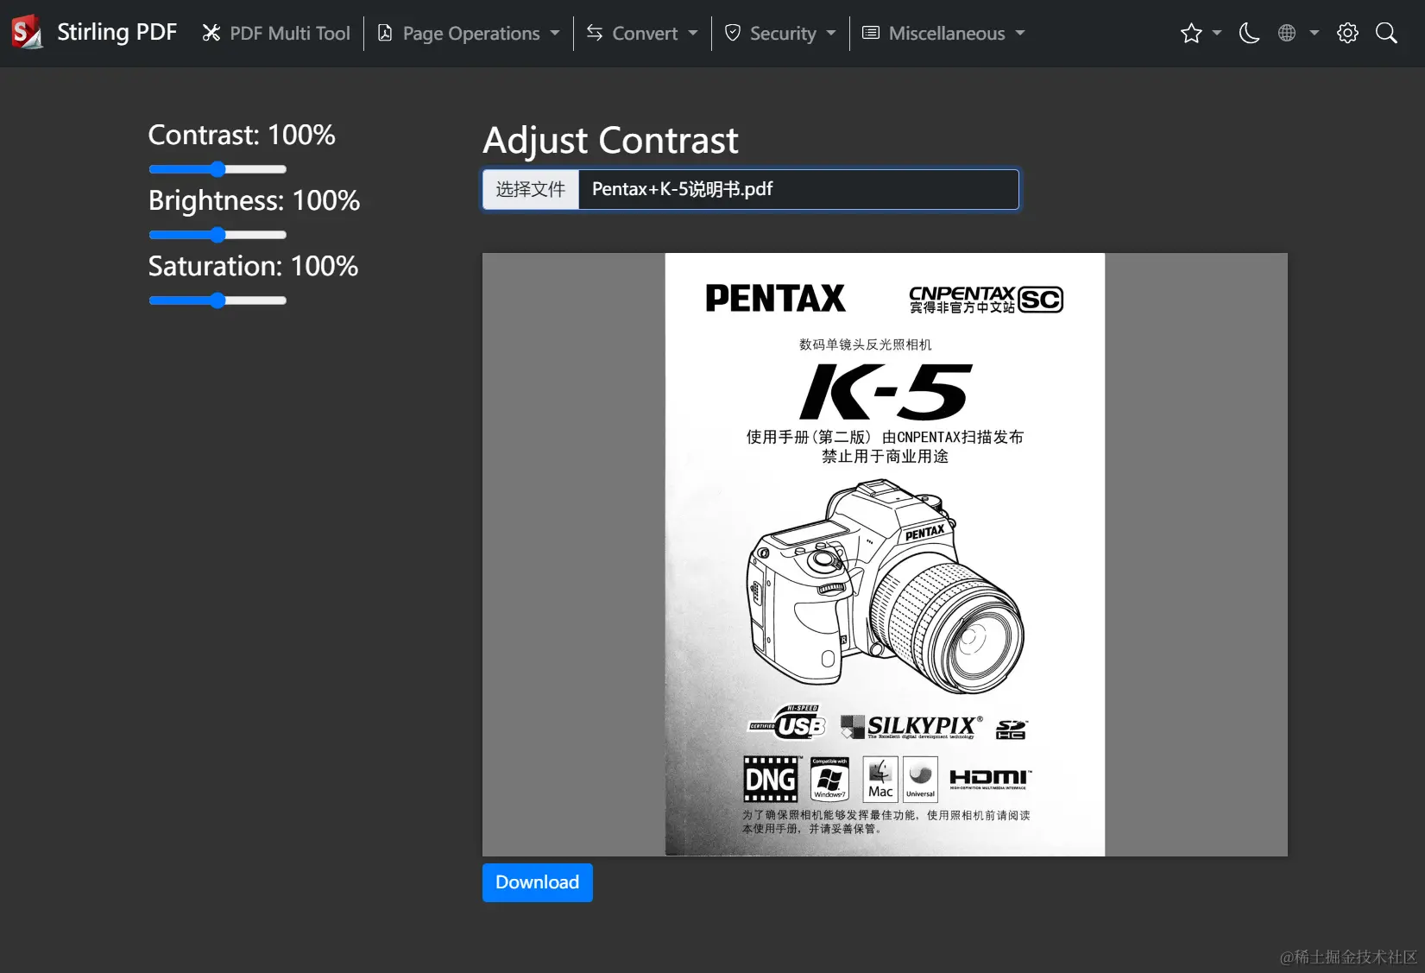Open the Miscellaneous menu
Image resolution: width=1425 pixels, height=973 pixels.
pyautogui.click(x=943, y=33)
